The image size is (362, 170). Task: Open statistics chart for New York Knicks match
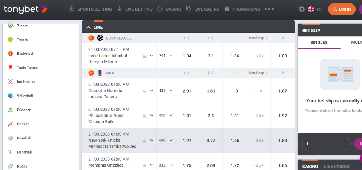pyautogui.click(x=144, y=140)
